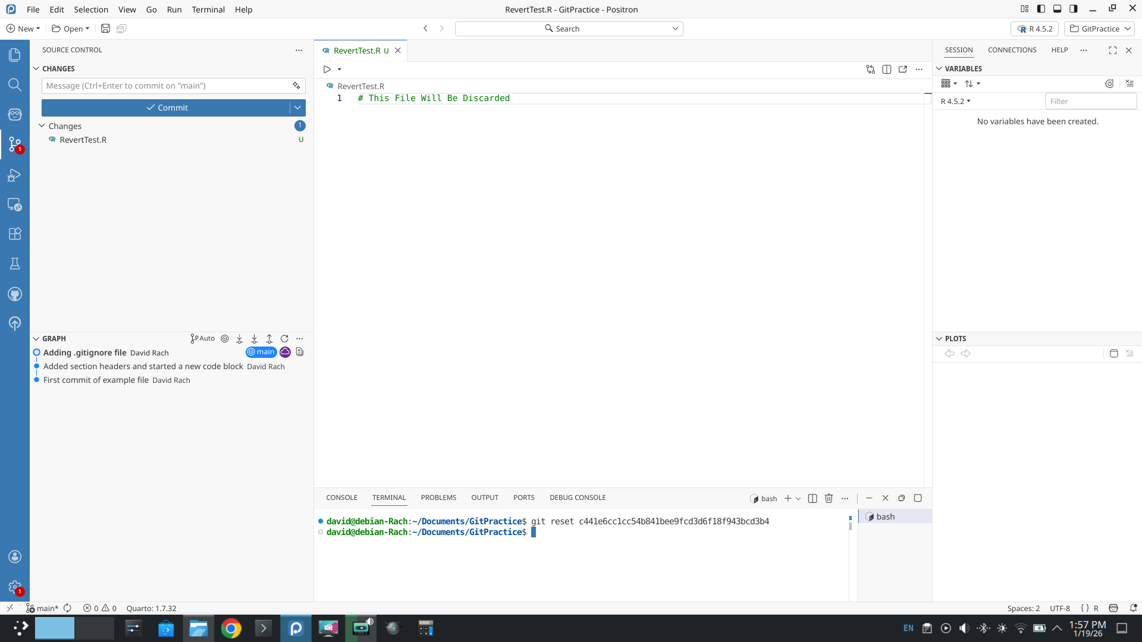This screenshot has height=642, width=1142.
Task: Launch Chrome from the taskbar
Action: pos(231,628)
